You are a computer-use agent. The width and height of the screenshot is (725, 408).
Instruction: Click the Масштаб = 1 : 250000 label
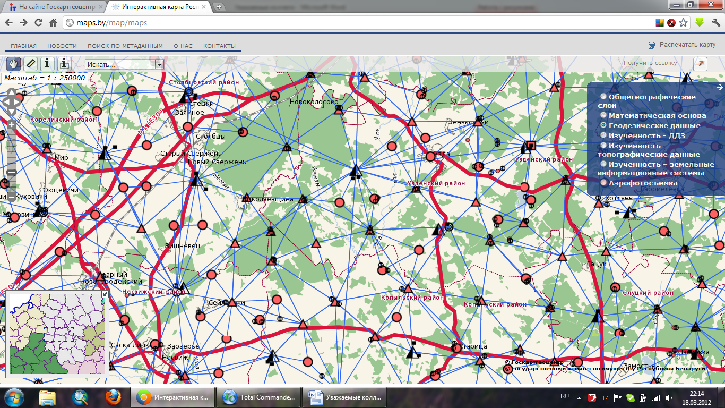[x=44, y=78]
